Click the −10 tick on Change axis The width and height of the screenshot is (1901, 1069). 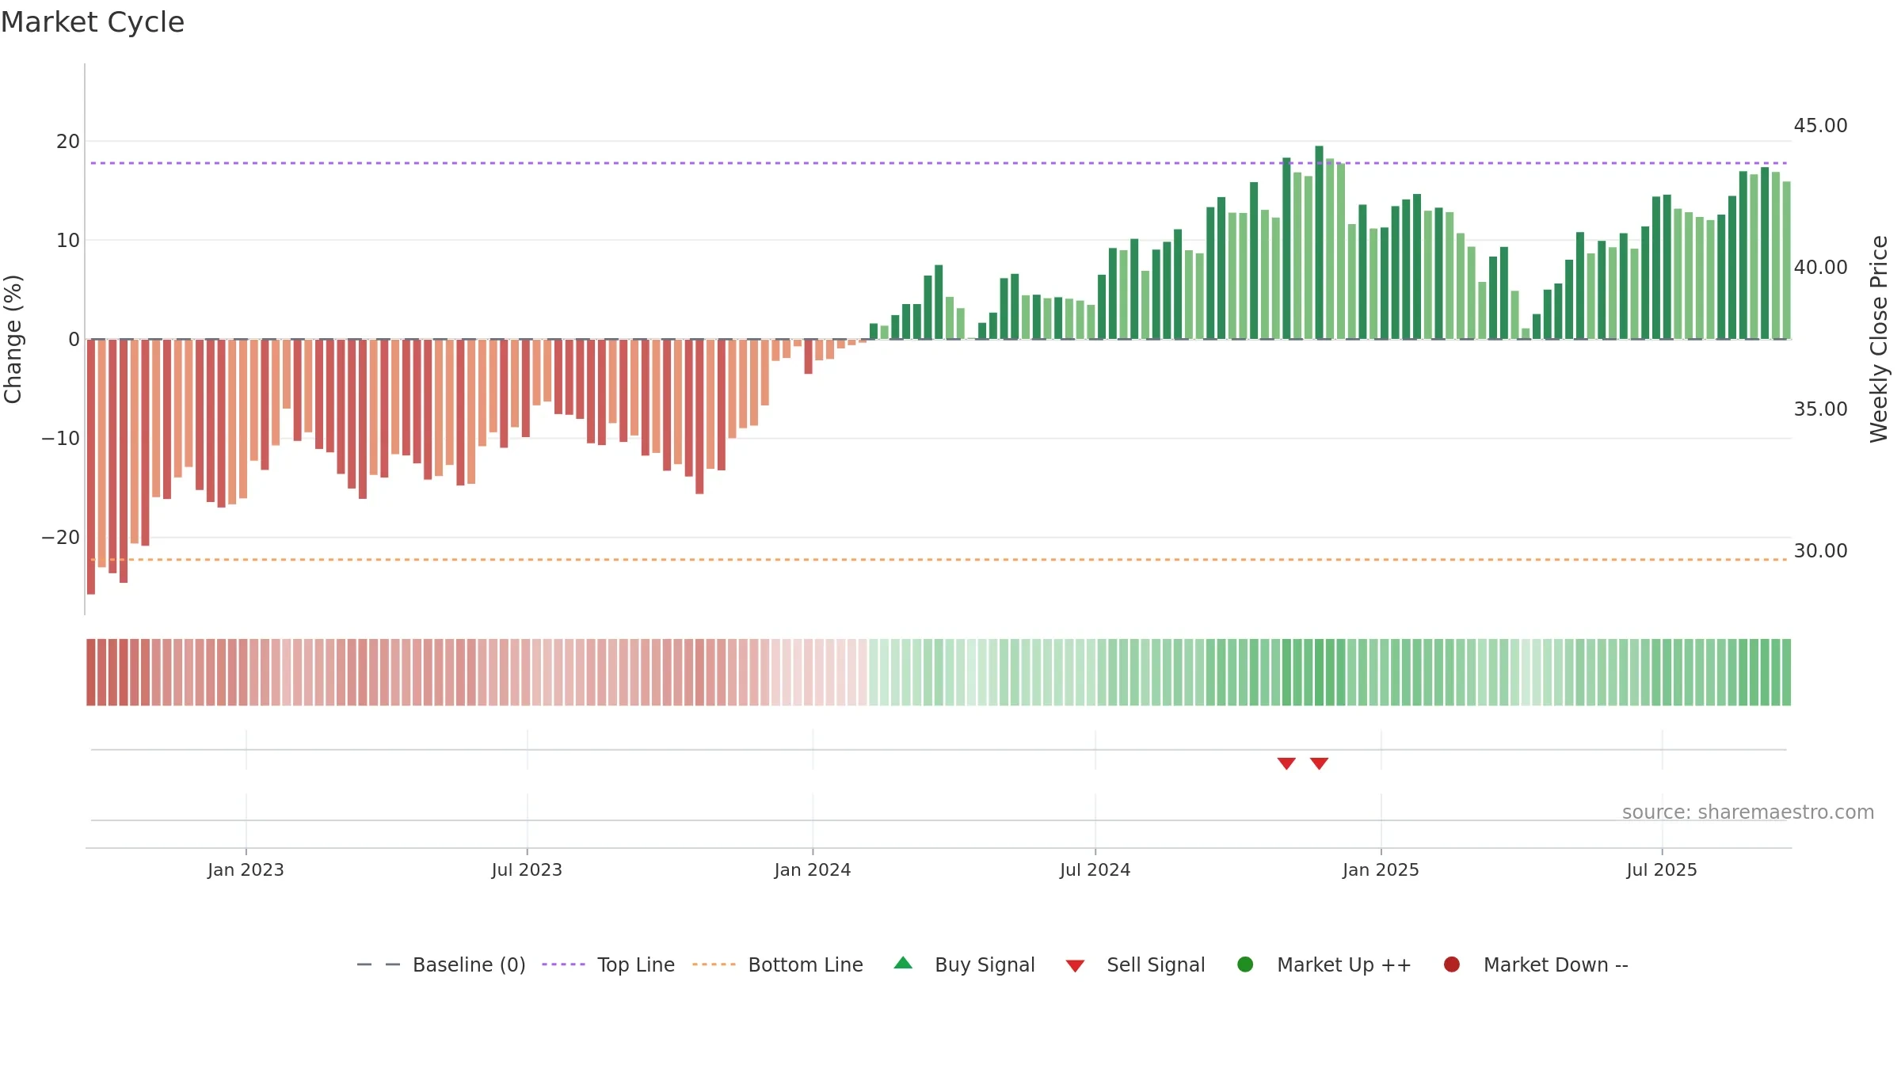click(61, 439)
